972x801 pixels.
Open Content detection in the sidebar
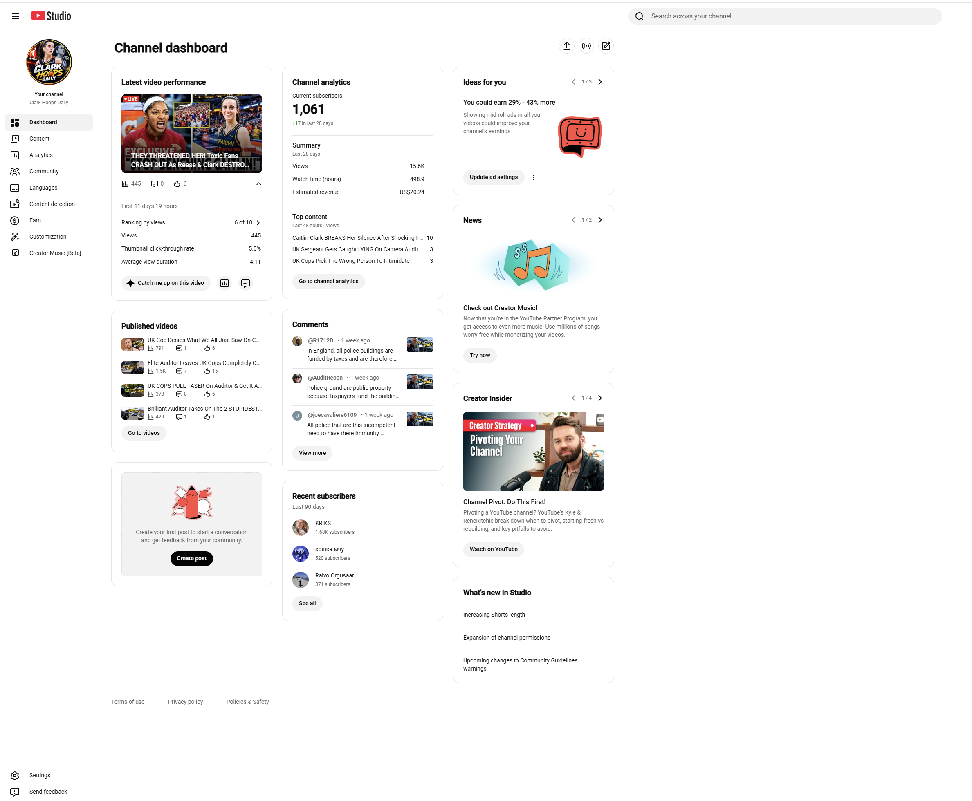coord(49,204)
